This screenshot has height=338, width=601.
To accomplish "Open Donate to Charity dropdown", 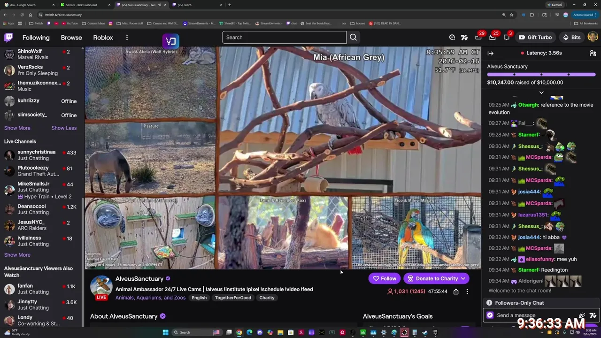I will [436, 278].
